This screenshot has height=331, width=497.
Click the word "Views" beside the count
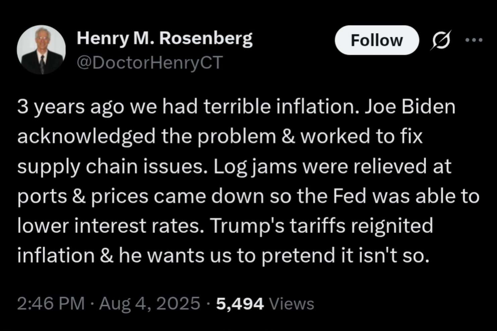coord(292,304)
